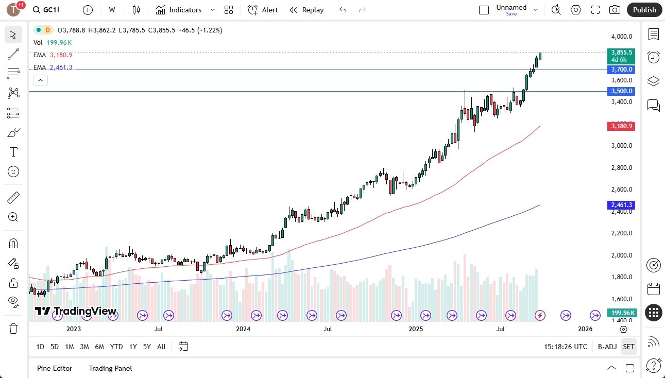Click the 3,500.0 price level label
Viewport: 665px width, 378px height.
tap(621, 91)
